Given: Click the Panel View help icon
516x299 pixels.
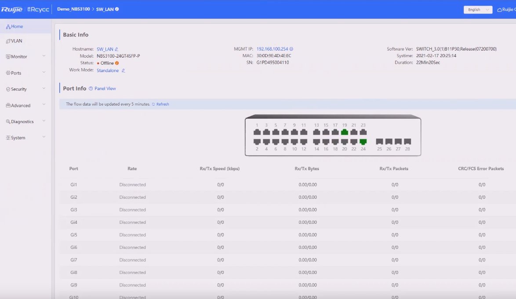Looking at the screenshot, I should click(x=91, y=88).
